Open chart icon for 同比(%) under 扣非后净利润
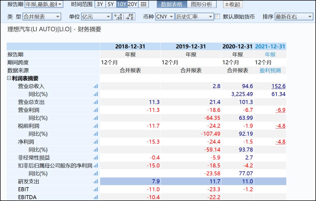Viewport: 316px width, 201px height. pos(96,174)
